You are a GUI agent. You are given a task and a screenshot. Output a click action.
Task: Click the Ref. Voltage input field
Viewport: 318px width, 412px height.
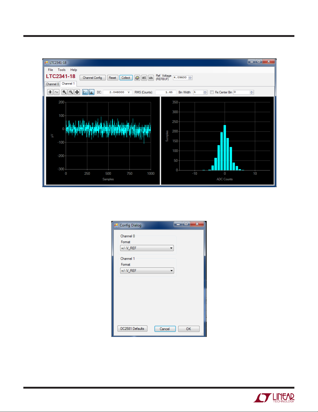point(180,78)
